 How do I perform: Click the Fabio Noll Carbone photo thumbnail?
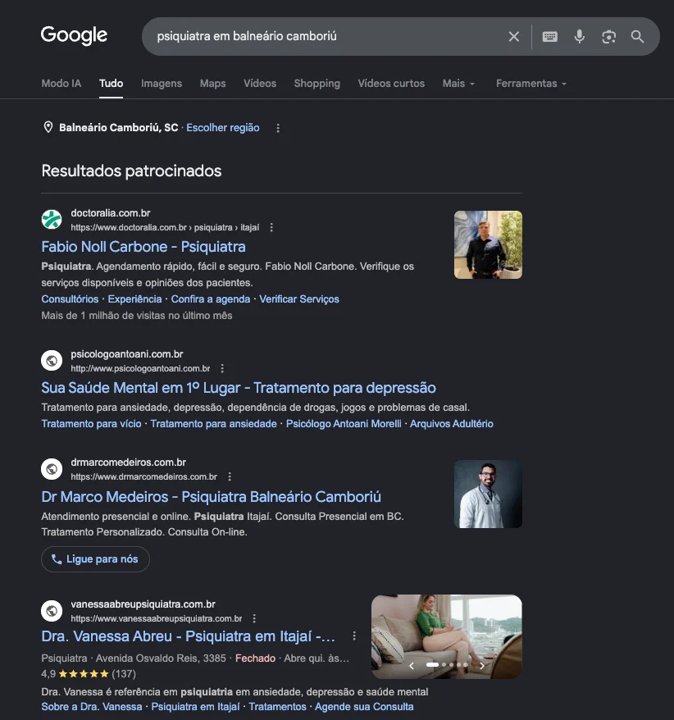coord(488,244)
